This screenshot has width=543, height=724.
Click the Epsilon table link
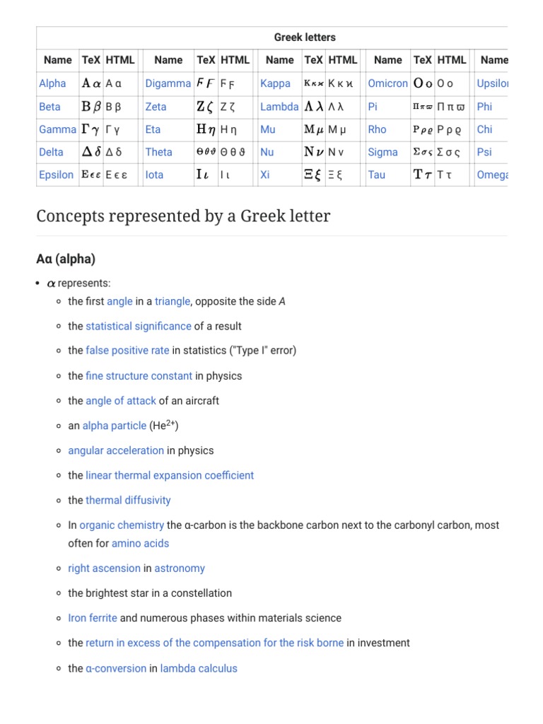click(56, 175)
